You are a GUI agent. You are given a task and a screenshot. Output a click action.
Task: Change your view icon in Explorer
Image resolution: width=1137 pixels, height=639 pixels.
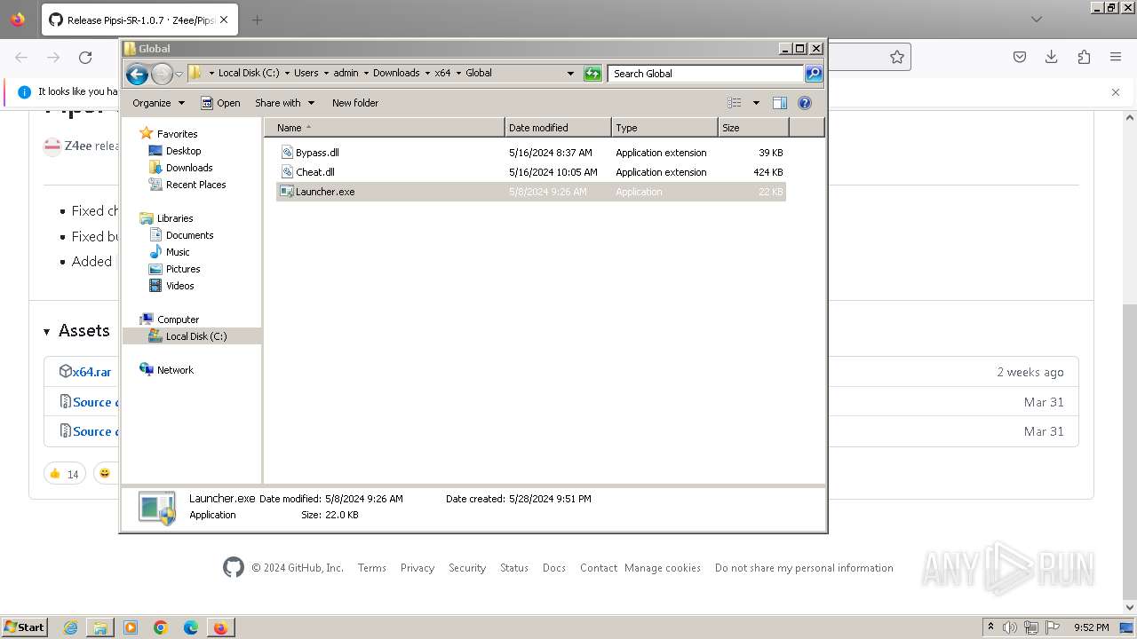(735, 103)
